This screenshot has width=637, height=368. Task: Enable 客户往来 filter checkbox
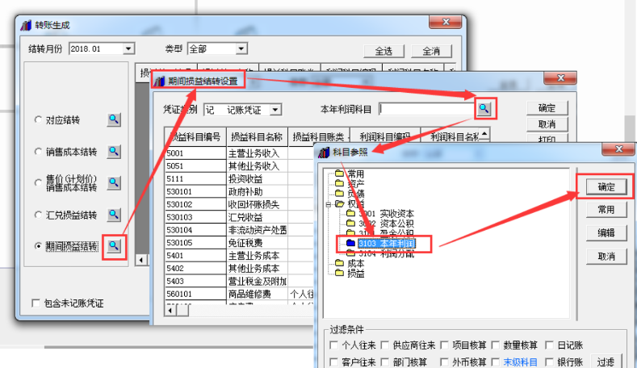pos(334,362)
